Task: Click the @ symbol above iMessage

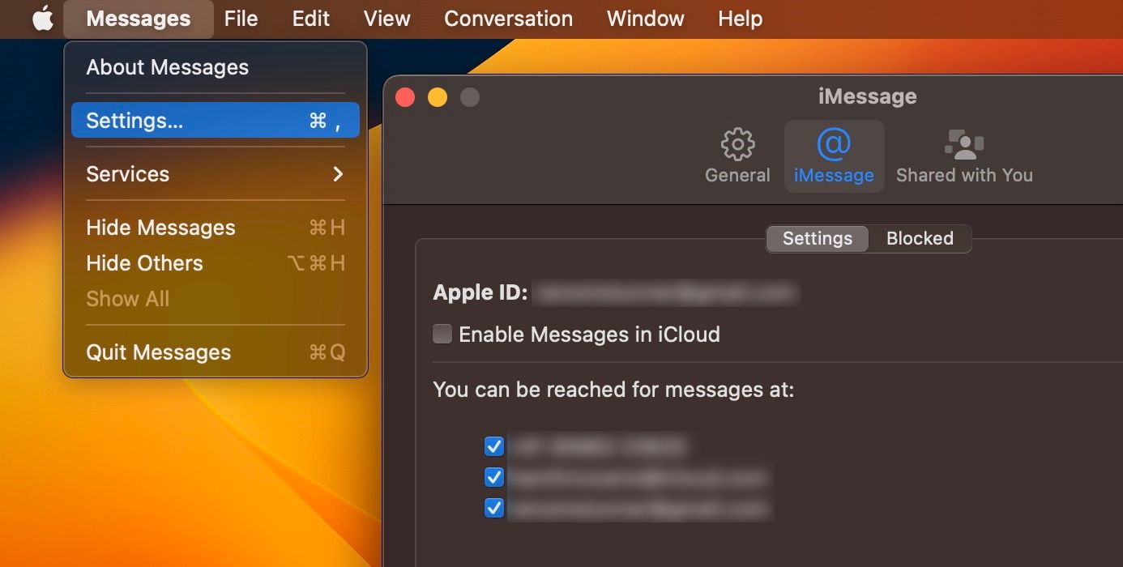Action: pyautogui.click(x=834, y=143)
